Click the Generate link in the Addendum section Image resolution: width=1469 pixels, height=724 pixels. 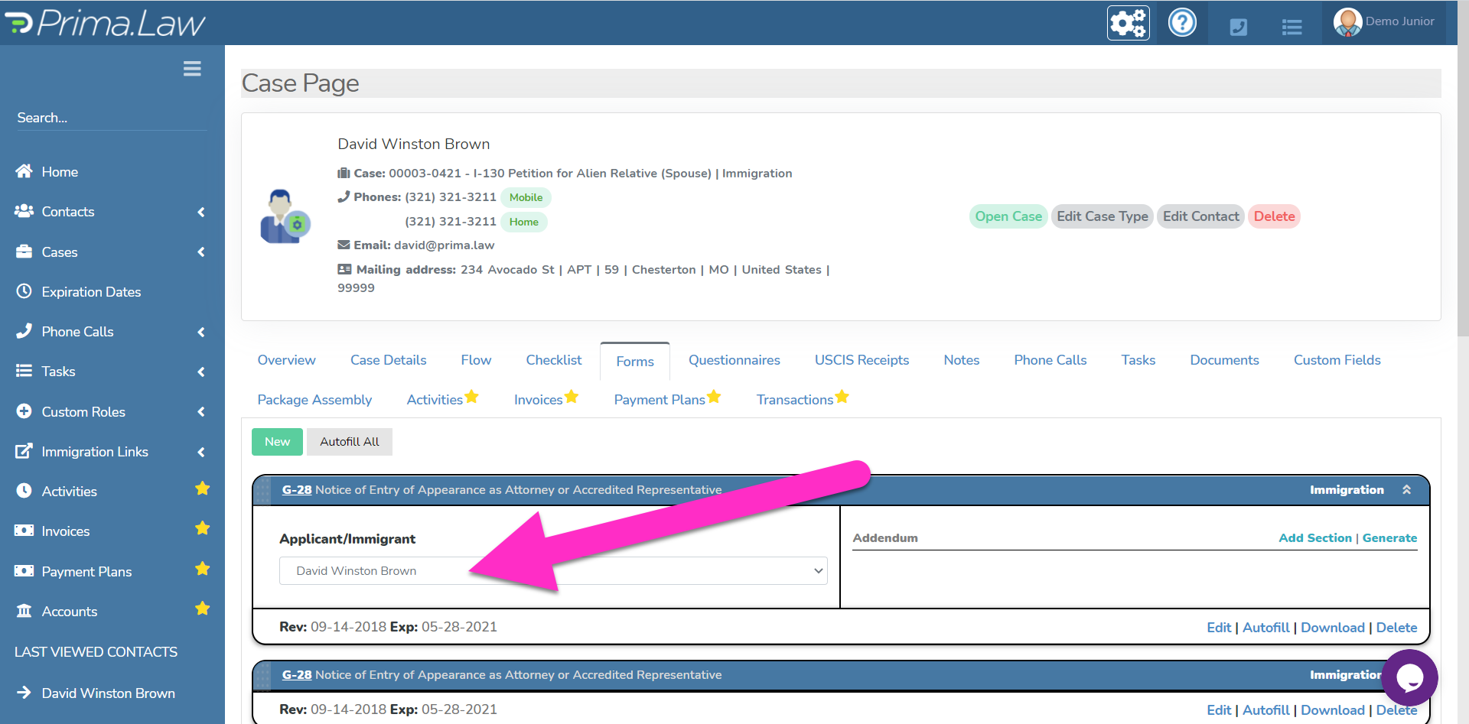click(x=1389, y=537)
